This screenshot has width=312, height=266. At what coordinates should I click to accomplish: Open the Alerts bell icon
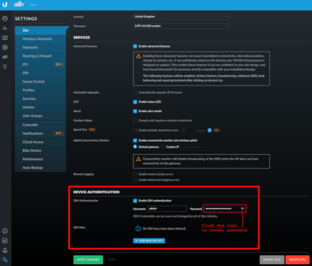pyautogui.click(x=5, y=250)
